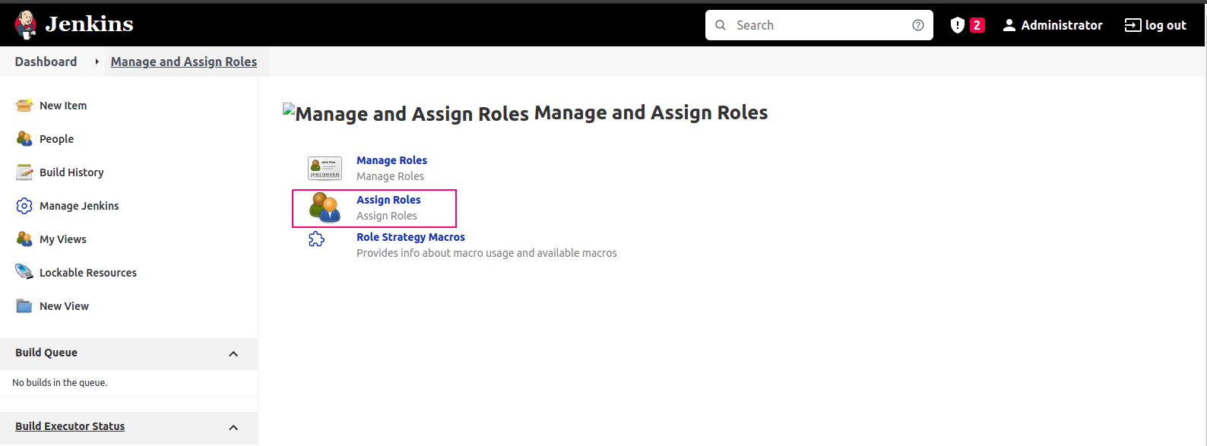This screenshot has height=446, width=1207.
Task: Open People via its sidebar icon
Action: pyautogui.click(x=24, y=139)
